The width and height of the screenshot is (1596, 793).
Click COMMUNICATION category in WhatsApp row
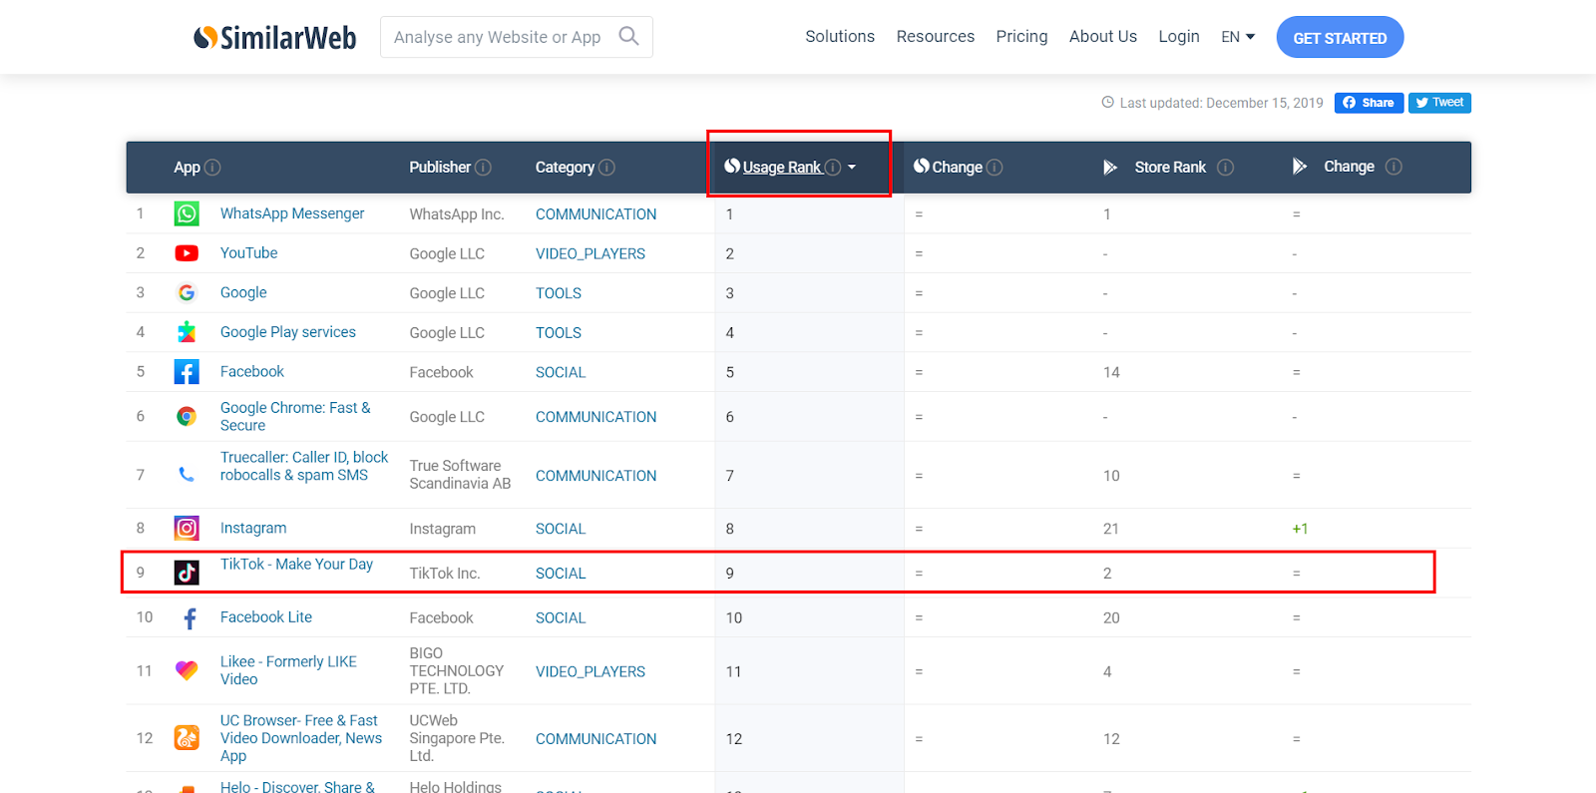597,214
